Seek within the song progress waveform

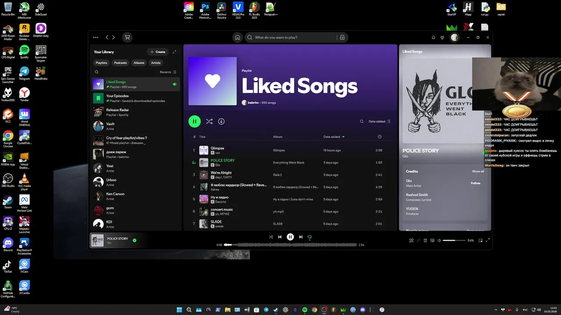pyautogui.click(x=290, y=245)
